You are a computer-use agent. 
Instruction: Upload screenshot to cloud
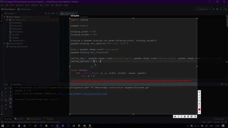175,117
